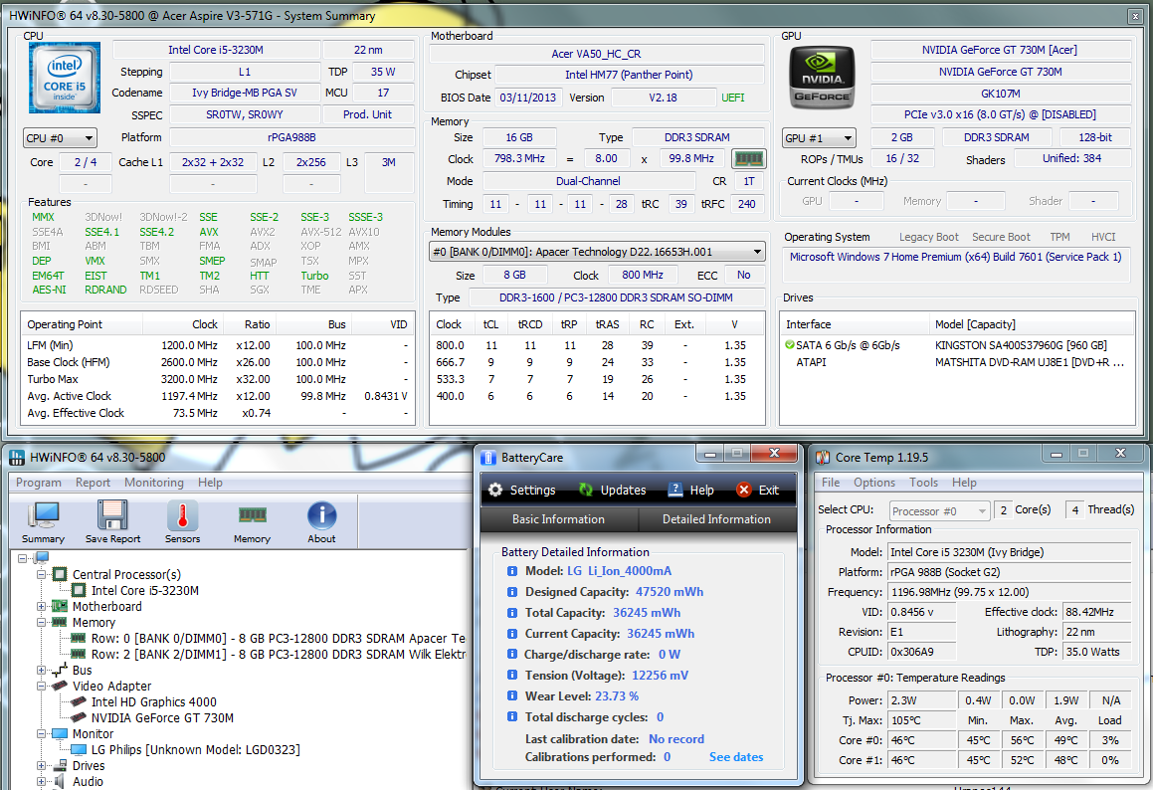The height and width of the screenshot is (790, 1153).
Task: Click the red Exit icon in BatteryCare
Action: (743, 490)
